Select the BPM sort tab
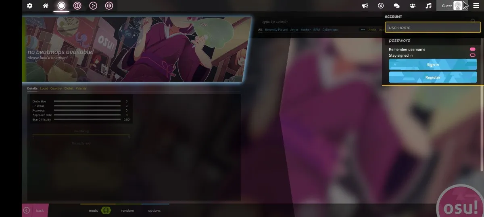 pos(317,30)
